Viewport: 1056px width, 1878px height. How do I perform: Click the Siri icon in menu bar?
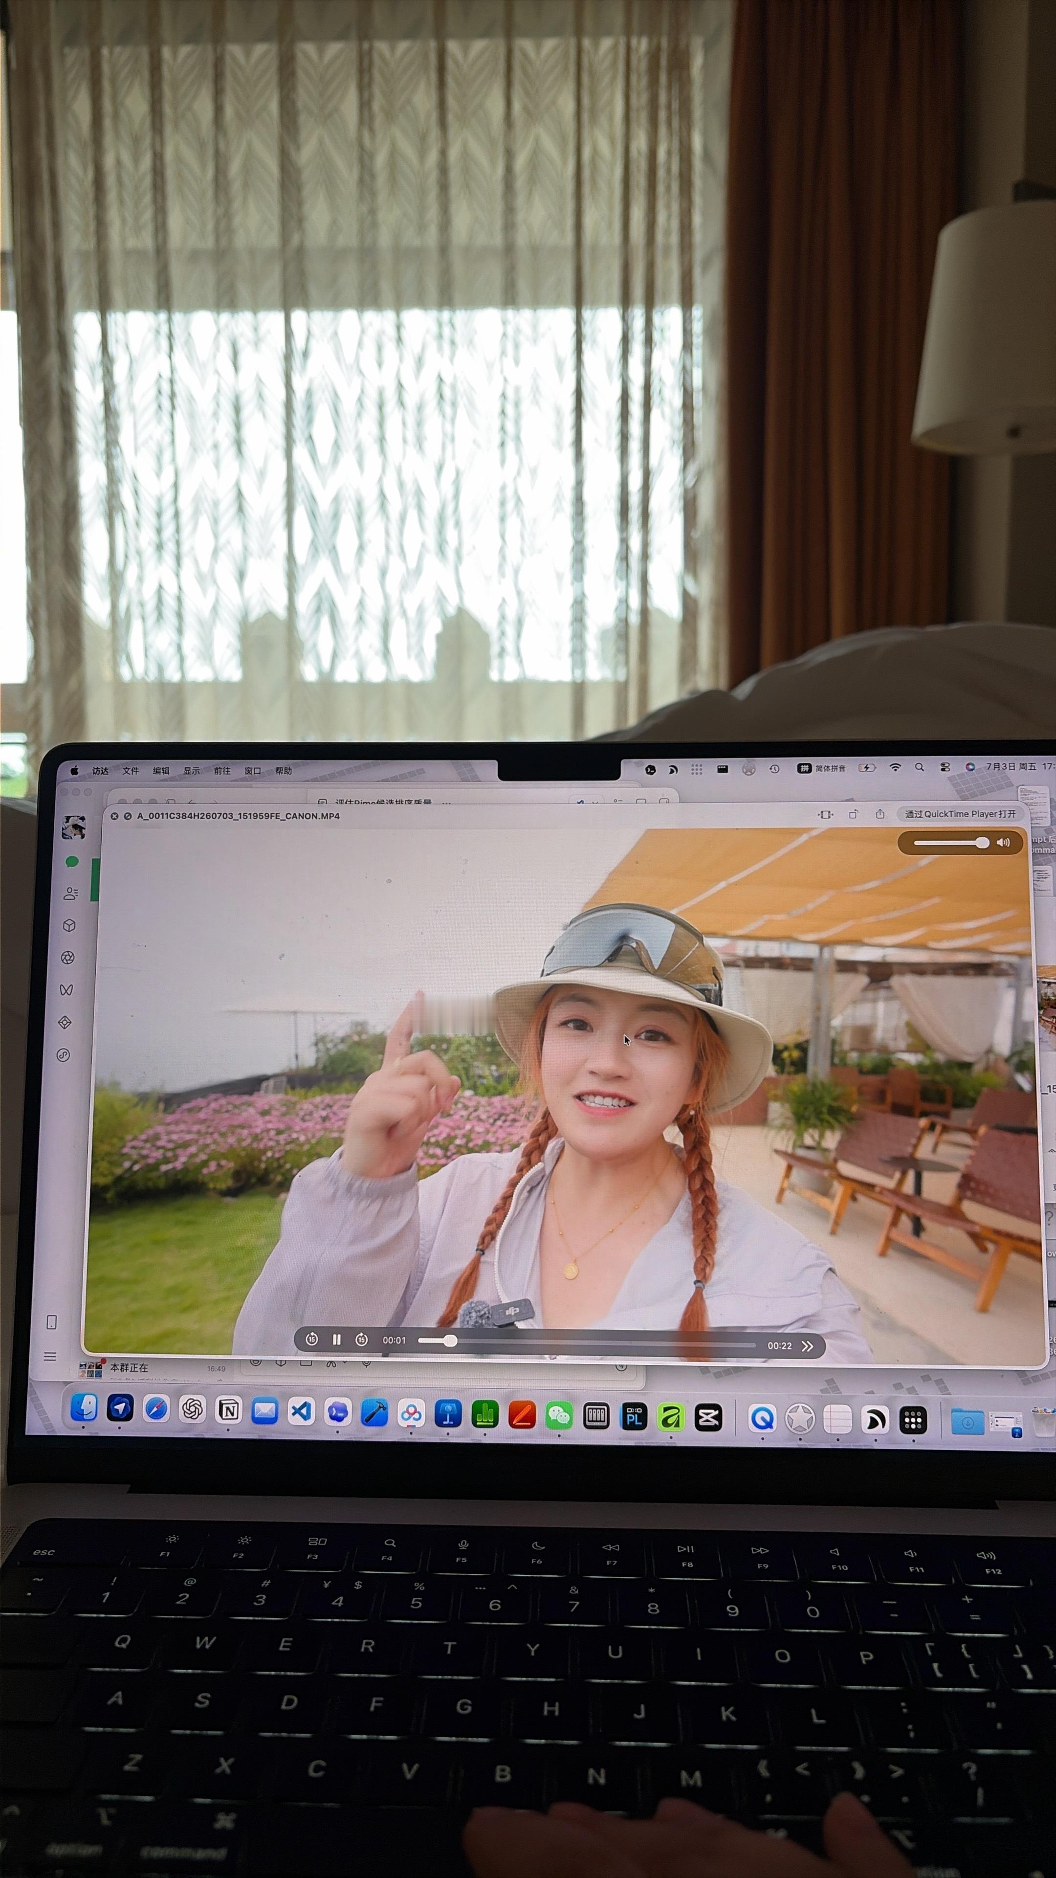(x=970, y=767)
